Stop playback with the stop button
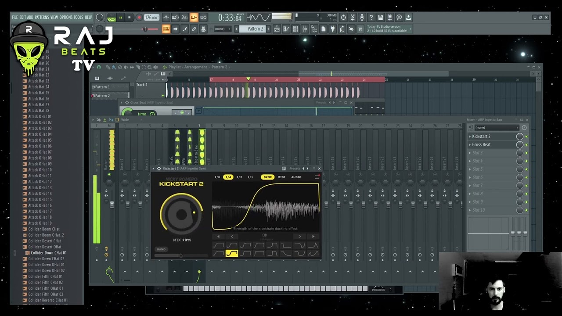 129,18
